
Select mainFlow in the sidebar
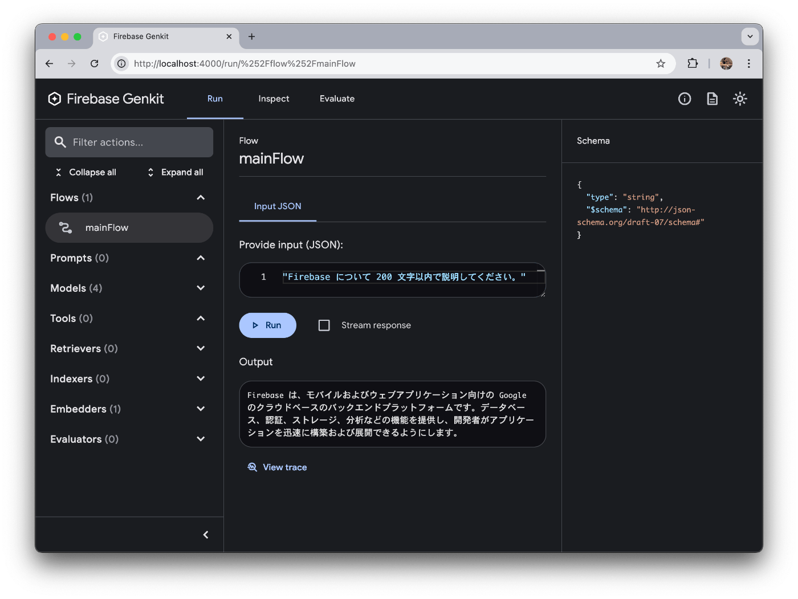pyautogui.click(x=129, y=227)
